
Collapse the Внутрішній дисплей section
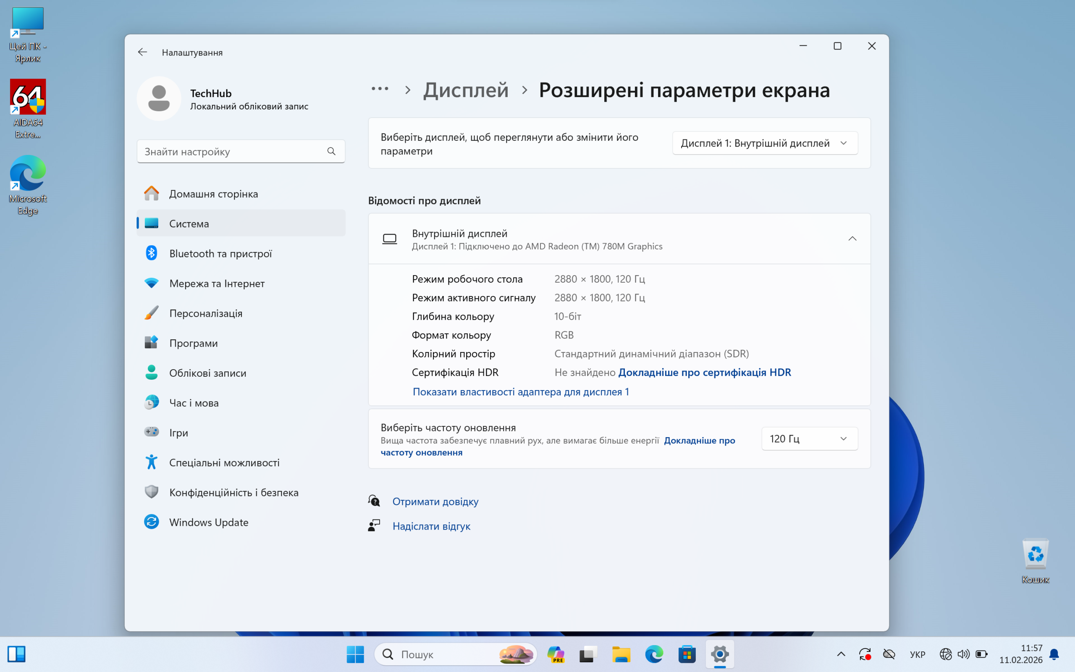pos(852,239)
